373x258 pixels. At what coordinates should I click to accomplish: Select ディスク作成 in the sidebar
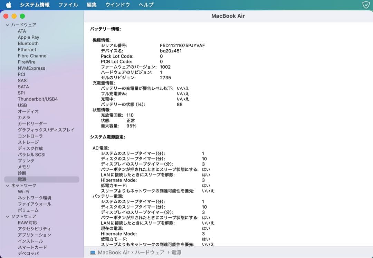30,148
